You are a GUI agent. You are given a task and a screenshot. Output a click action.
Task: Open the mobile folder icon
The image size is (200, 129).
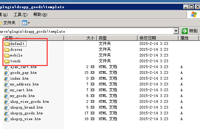[7, 55]
